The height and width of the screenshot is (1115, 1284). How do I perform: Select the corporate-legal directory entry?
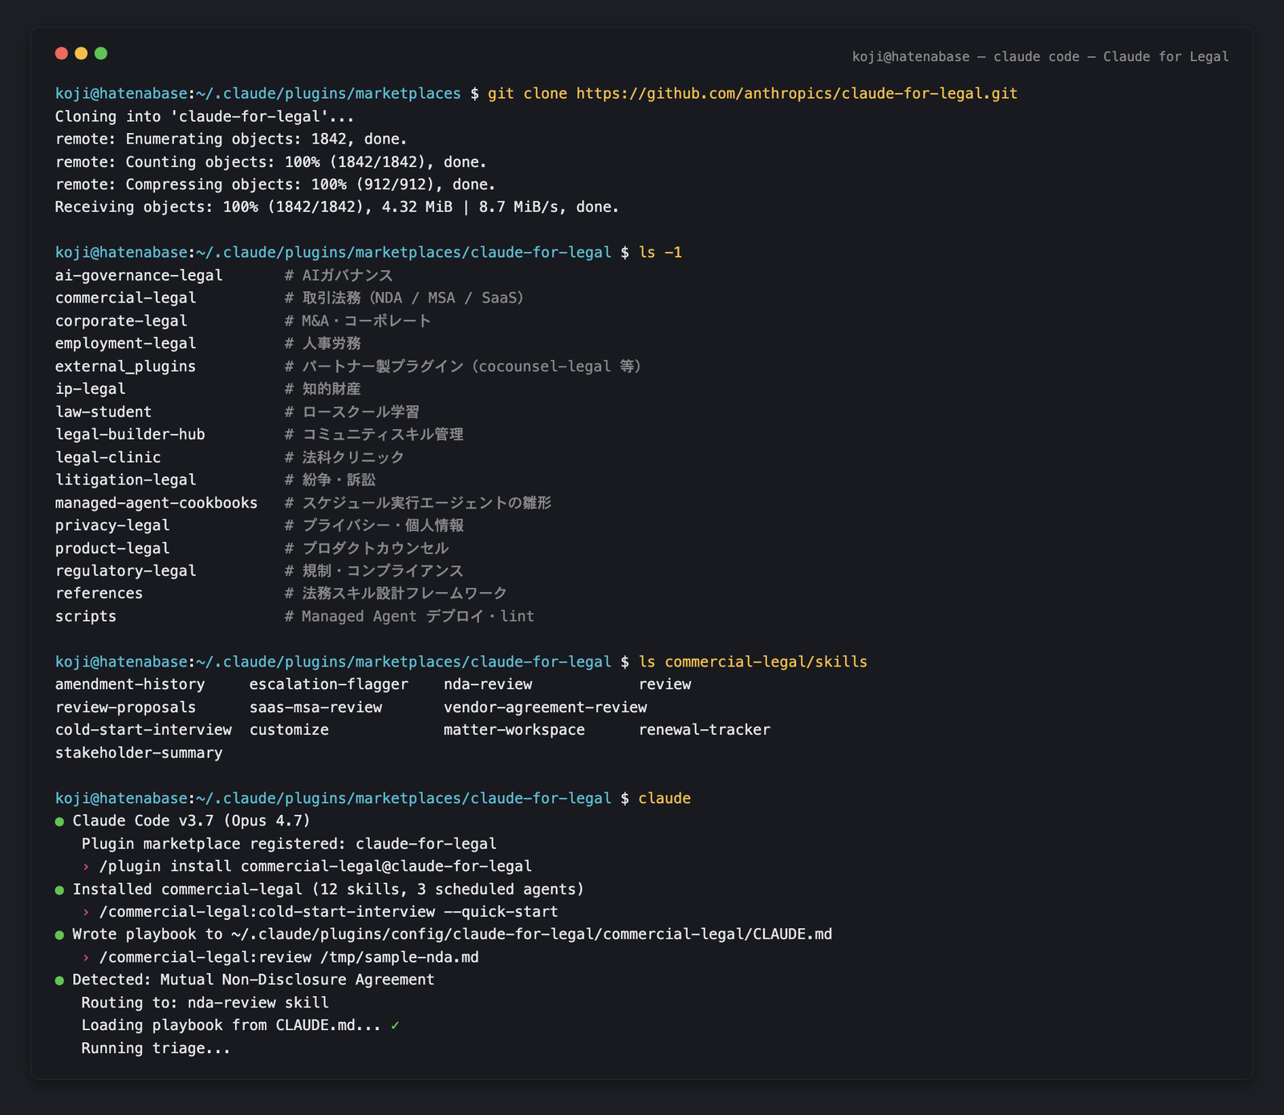(121, 321)
